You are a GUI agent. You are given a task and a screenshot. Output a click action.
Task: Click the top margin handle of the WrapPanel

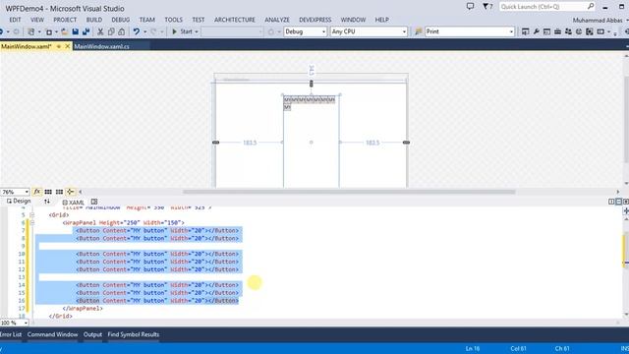pyautogui.click(x=312, y=84)
